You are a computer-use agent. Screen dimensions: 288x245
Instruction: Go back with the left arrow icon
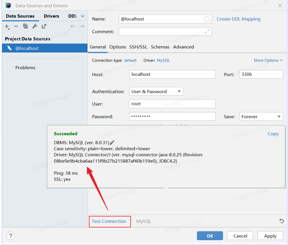[x=73, y=26]
